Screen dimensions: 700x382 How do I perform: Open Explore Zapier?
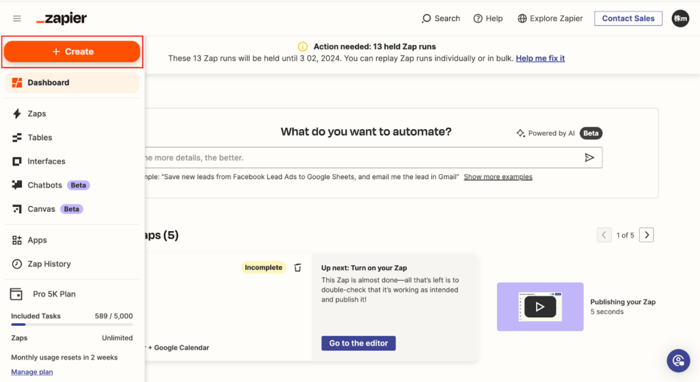pos(550,18)
